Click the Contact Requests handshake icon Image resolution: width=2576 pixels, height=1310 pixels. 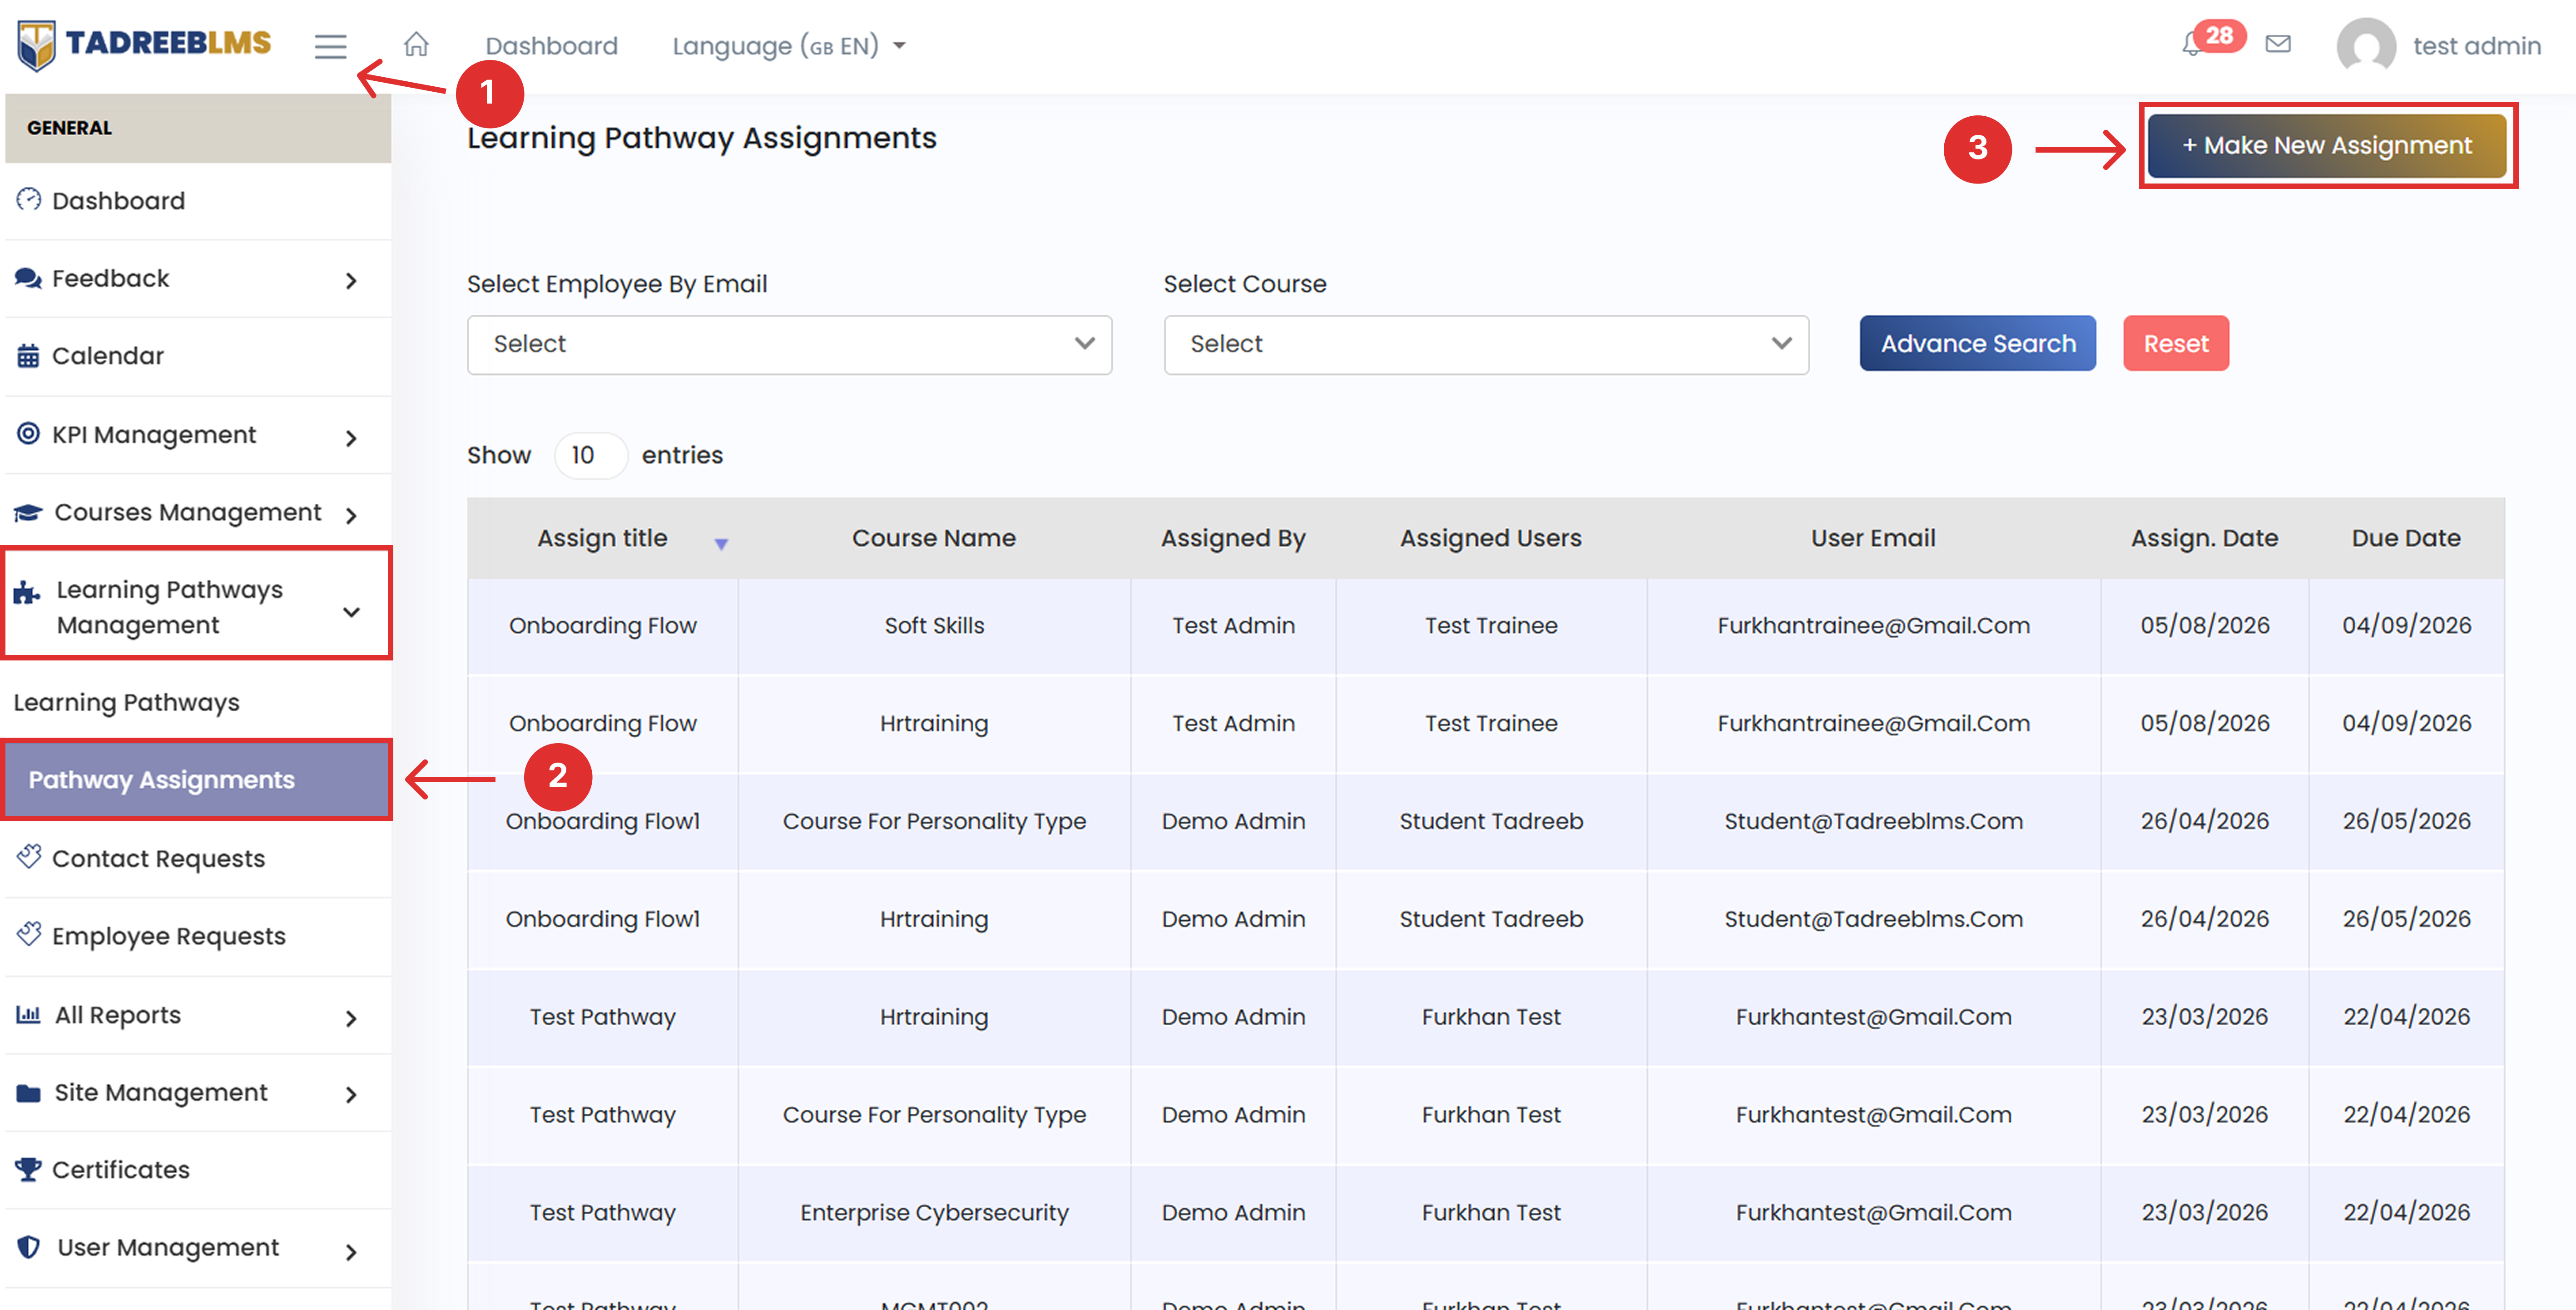29,856
